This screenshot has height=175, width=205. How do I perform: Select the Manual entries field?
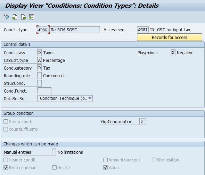[54, 152]
